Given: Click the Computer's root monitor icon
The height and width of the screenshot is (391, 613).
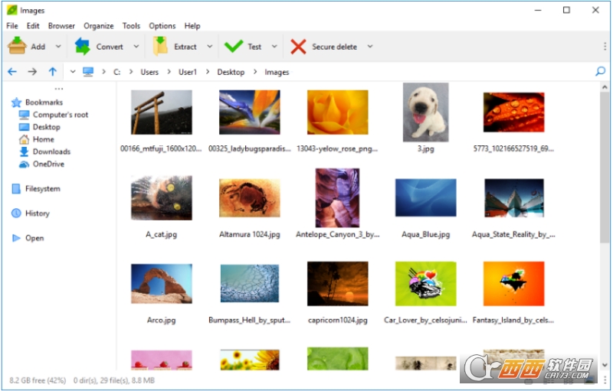Looking at the screenshot, I should point(24,115).
